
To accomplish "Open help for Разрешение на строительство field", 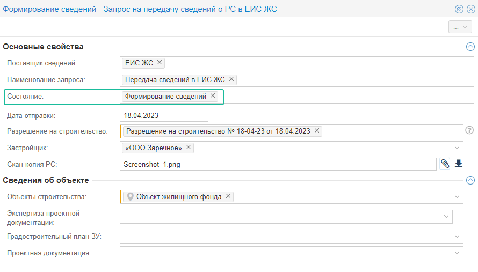I will click(x=469, y=130).
